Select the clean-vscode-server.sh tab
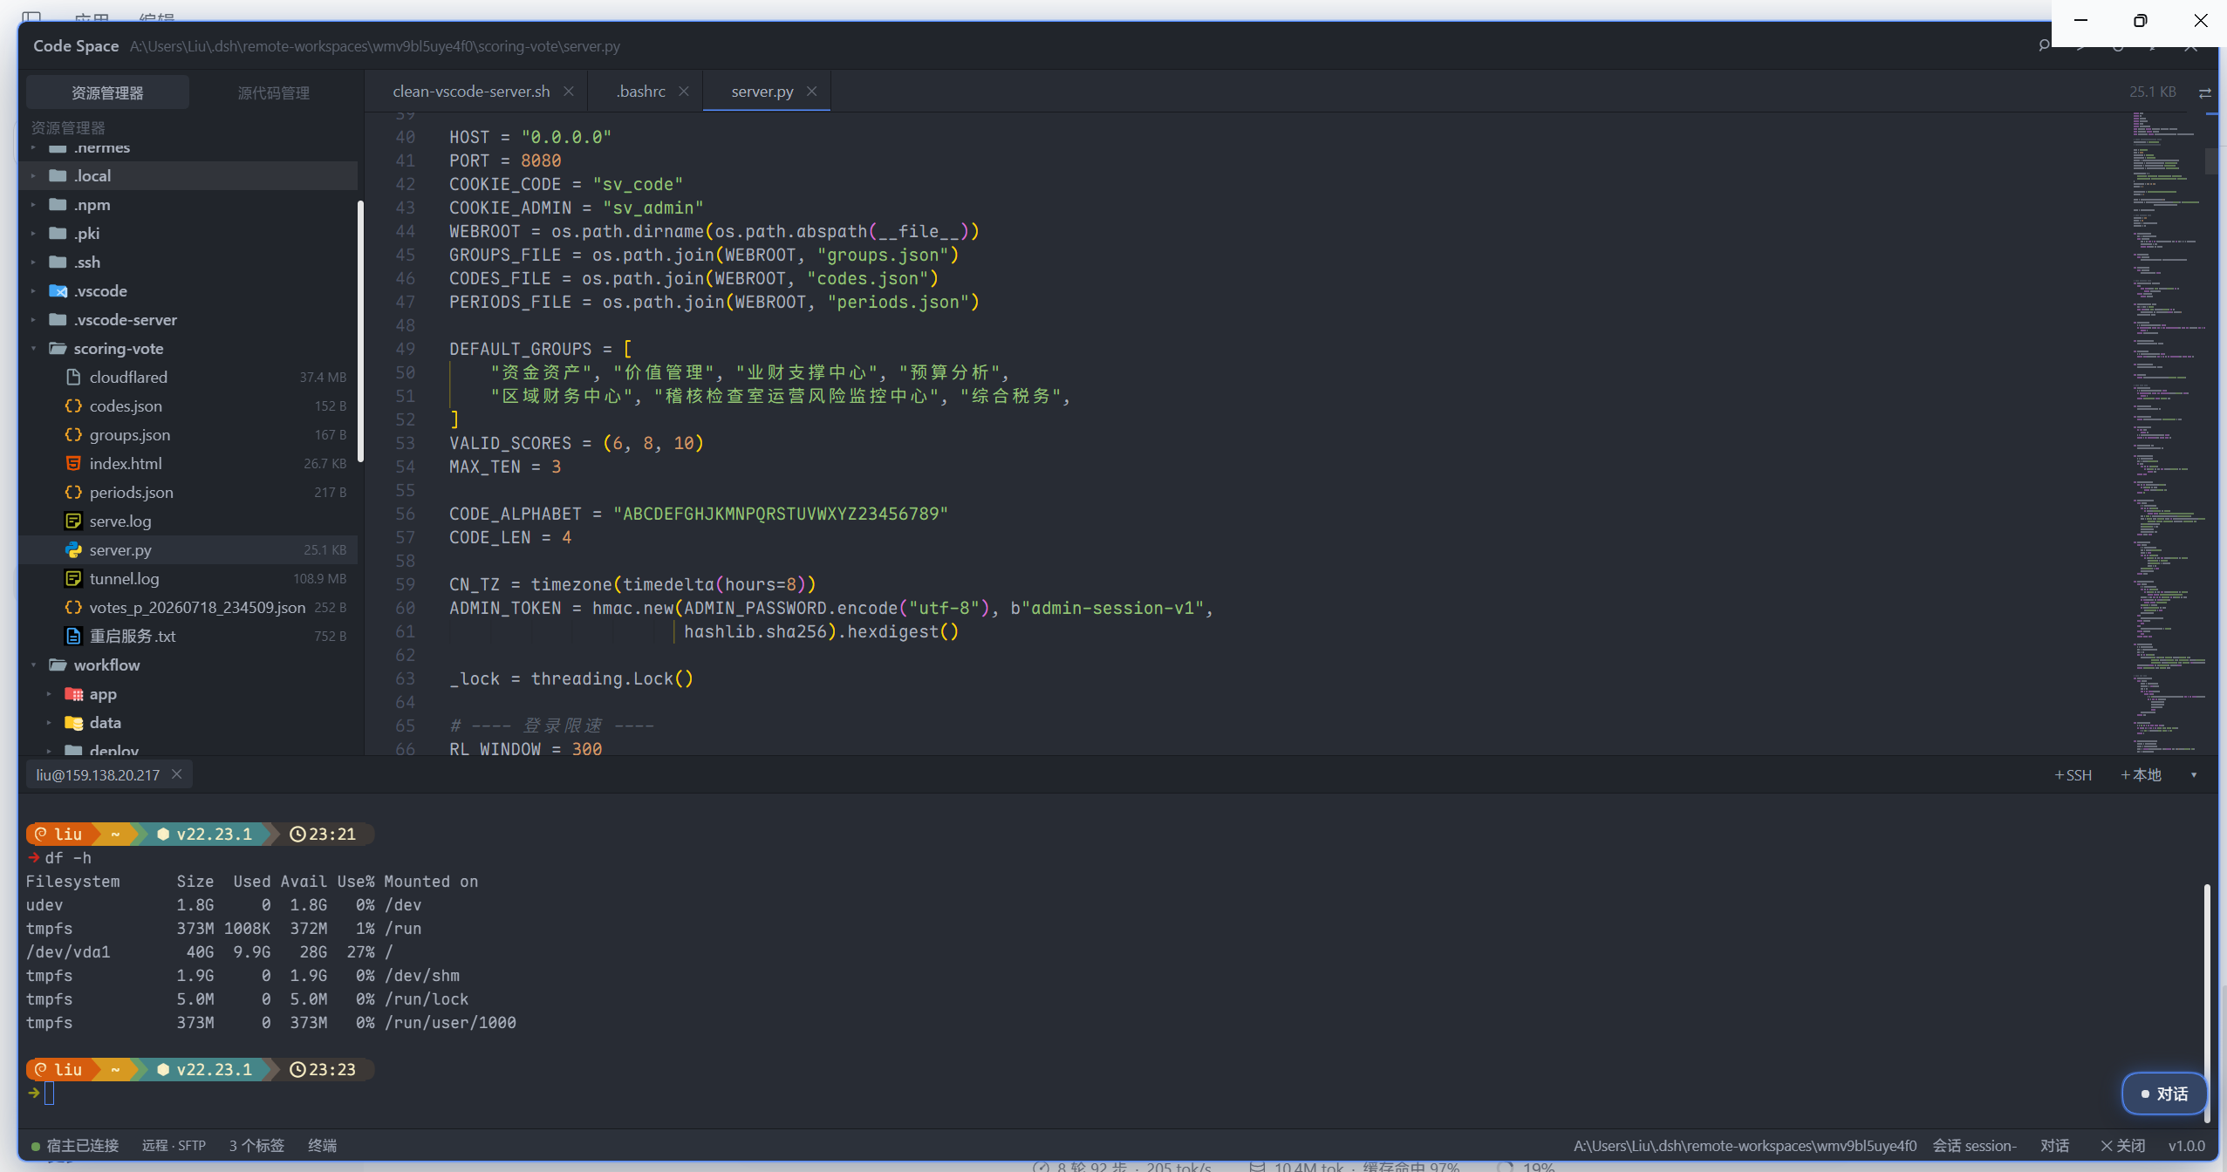This screenshot has width=2227, height=1172. click(x=471, y=92)
